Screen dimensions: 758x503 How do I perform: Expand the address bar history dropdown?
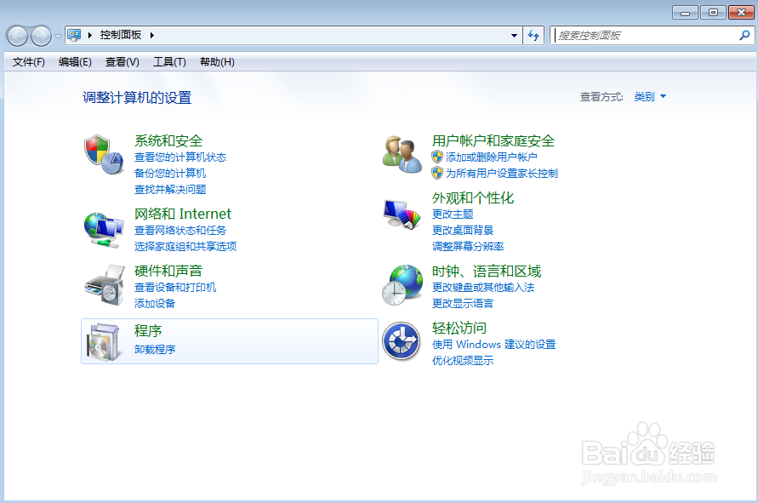[514, 35]
